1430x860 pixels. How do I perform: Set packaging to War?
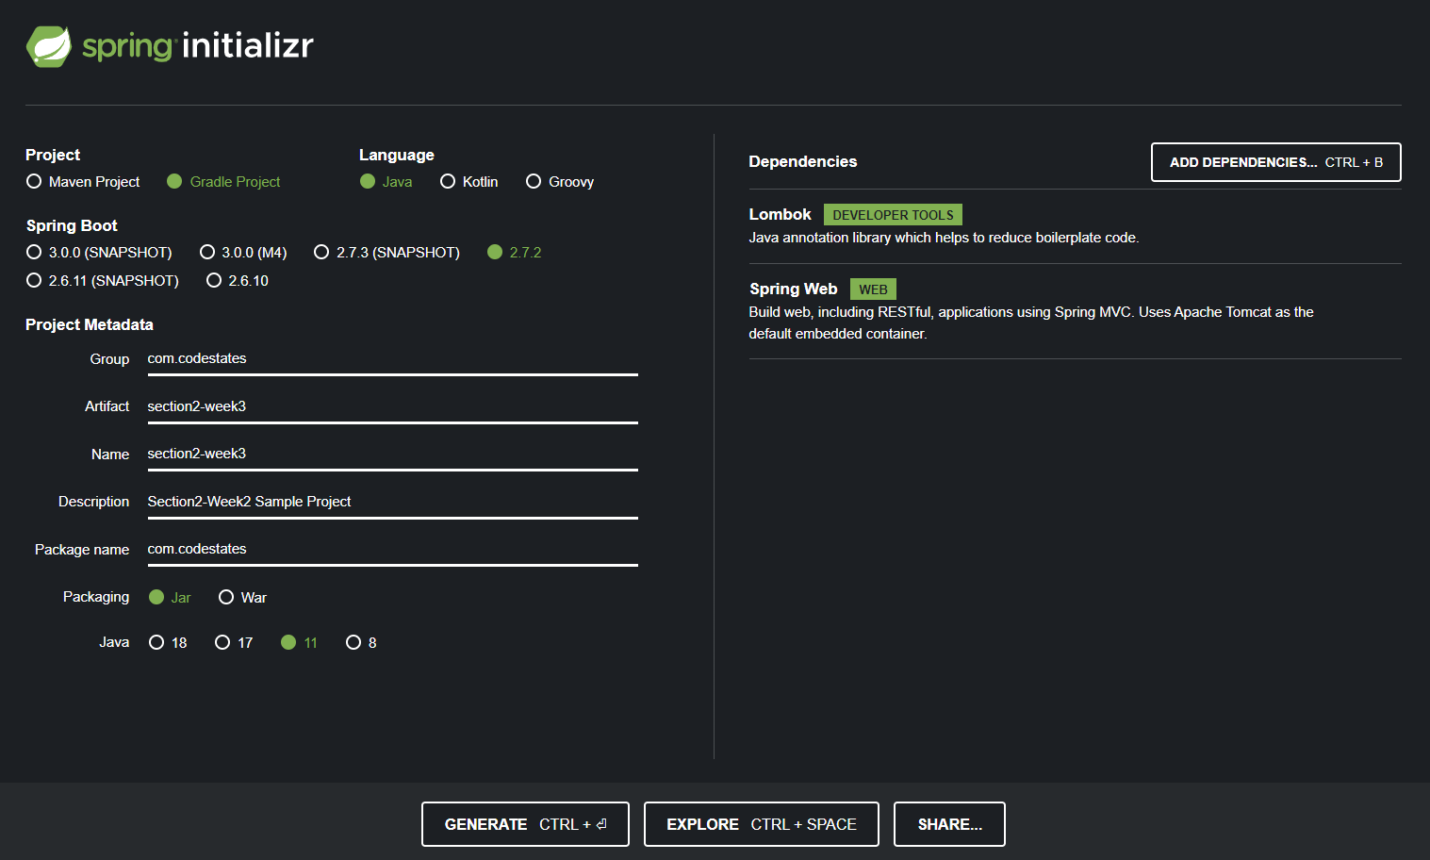click(x=242, y=597)
